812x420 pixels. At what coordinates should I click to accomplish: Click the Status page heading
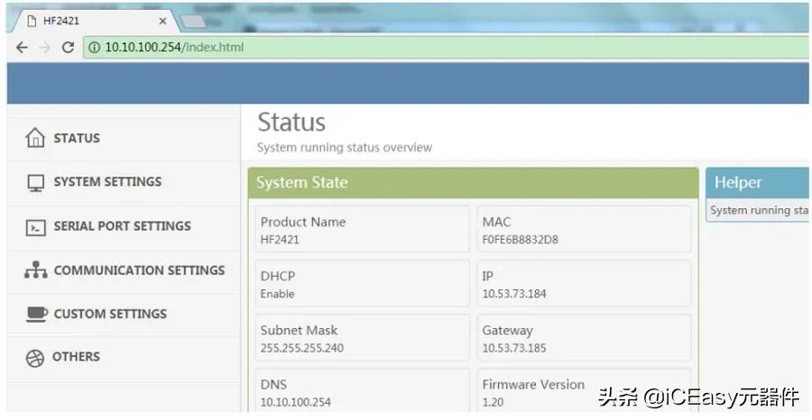pyautogui.click(x=291, y=122)
